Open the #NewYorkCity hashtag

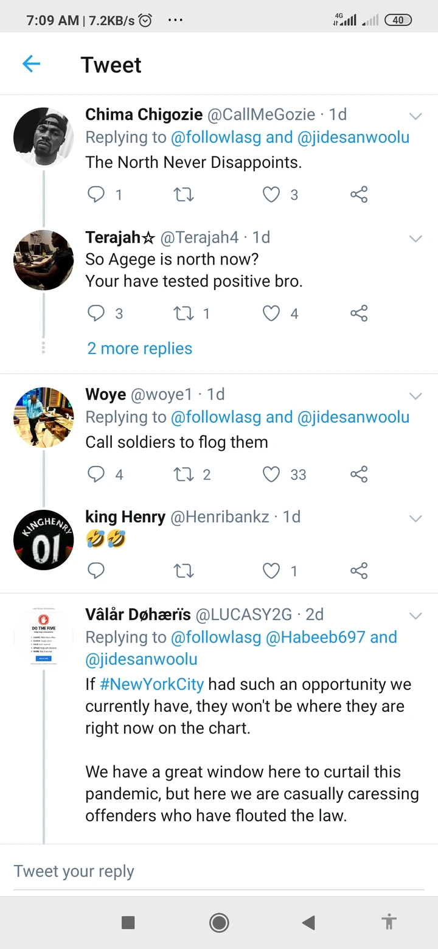pyautogui.click(x=151, y=684)
